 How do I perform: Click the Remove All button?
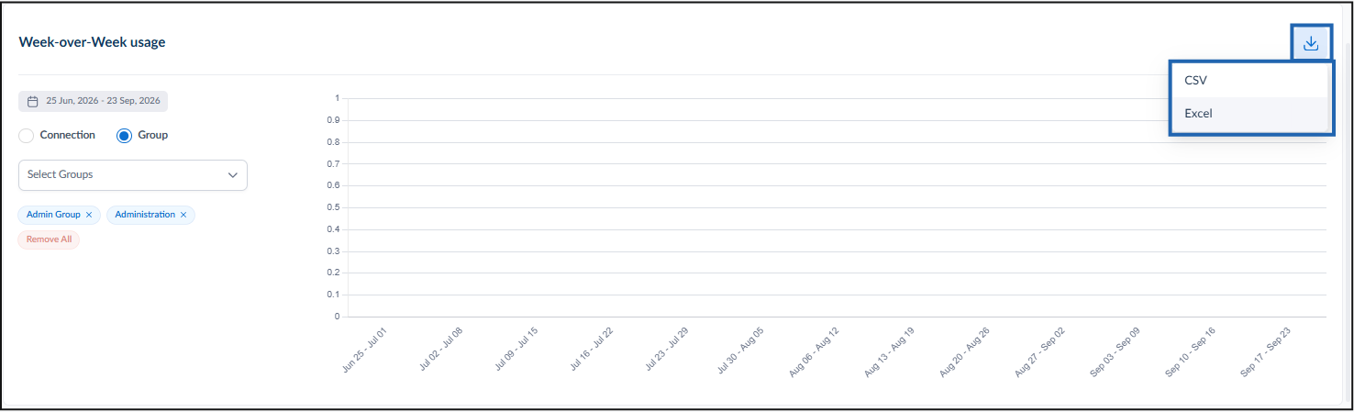click(x=49, y=239)
